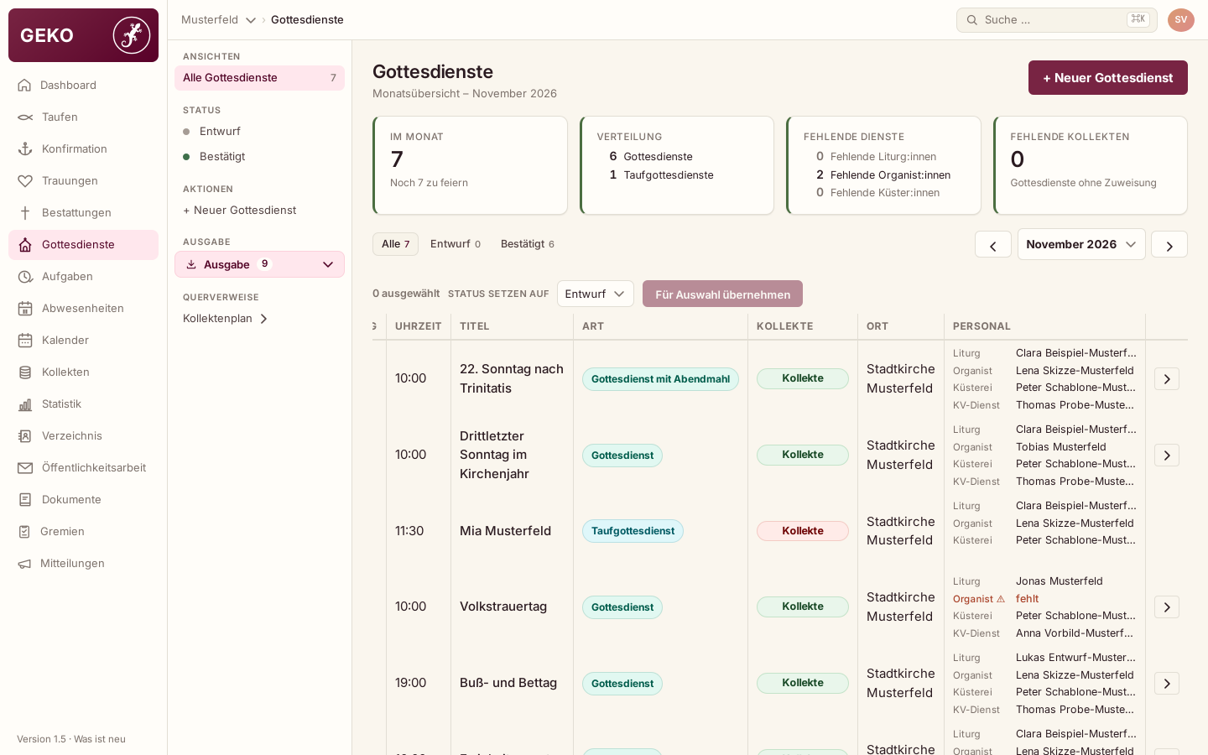Open details for 22. Sonntag nach Trinitatis
1208x755 pixels.
tap(1167, 379)
